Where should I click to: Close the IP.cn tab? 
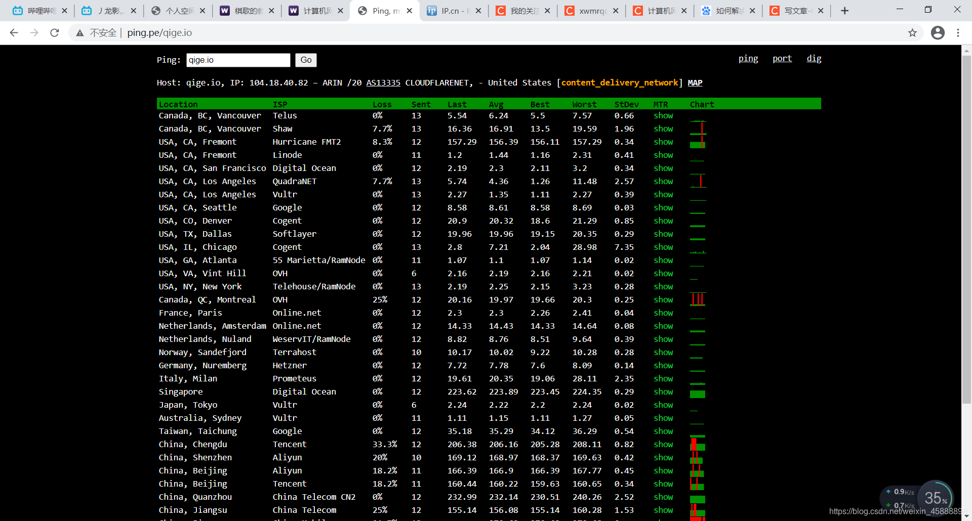(478, 11)
